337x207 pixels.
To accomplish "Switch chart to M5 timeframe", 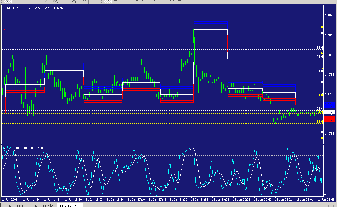I will pos(116,1).
